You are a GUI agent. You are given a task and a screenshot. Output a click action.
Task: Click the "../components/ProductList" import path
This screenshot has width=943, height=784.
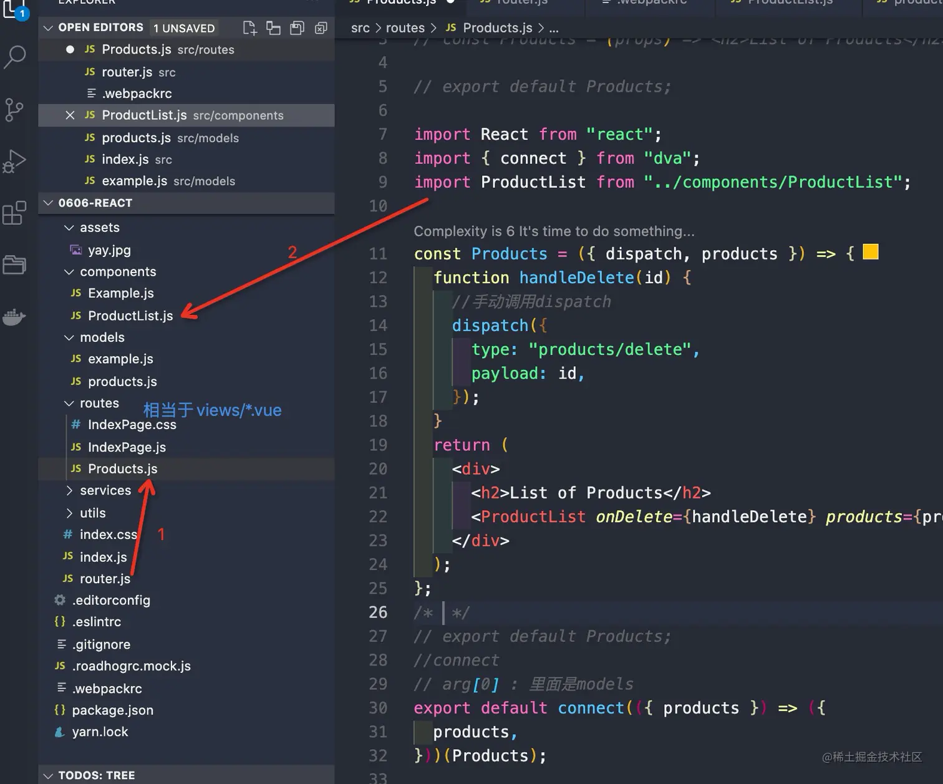coord(773,182)
